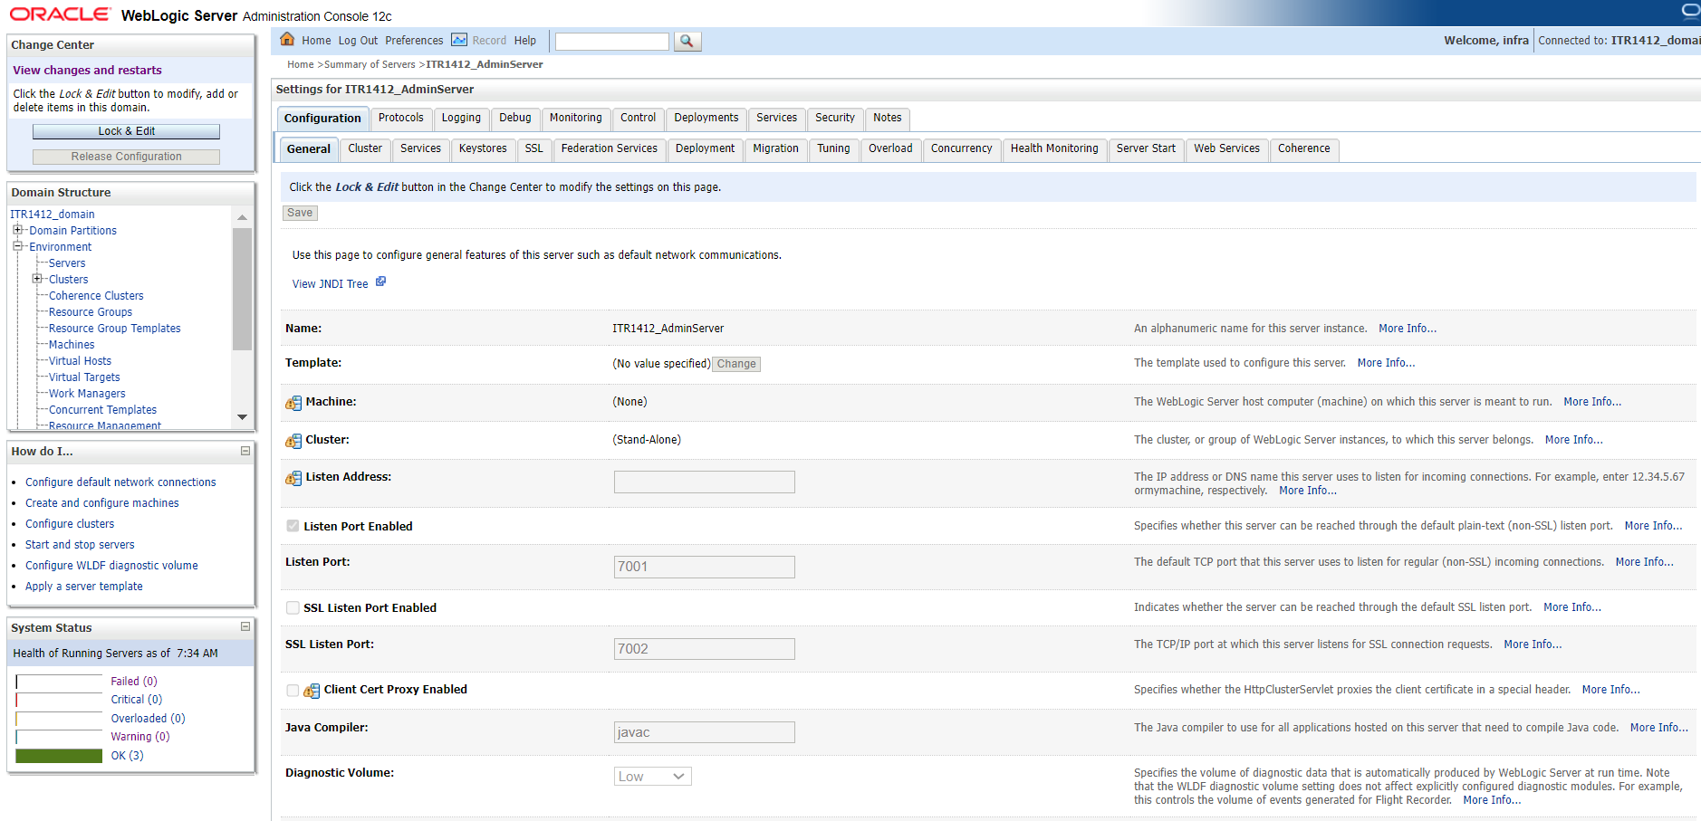Click the OK (3) status link
This screenshot has width=1701, height=821.
[x=127, y=756]
